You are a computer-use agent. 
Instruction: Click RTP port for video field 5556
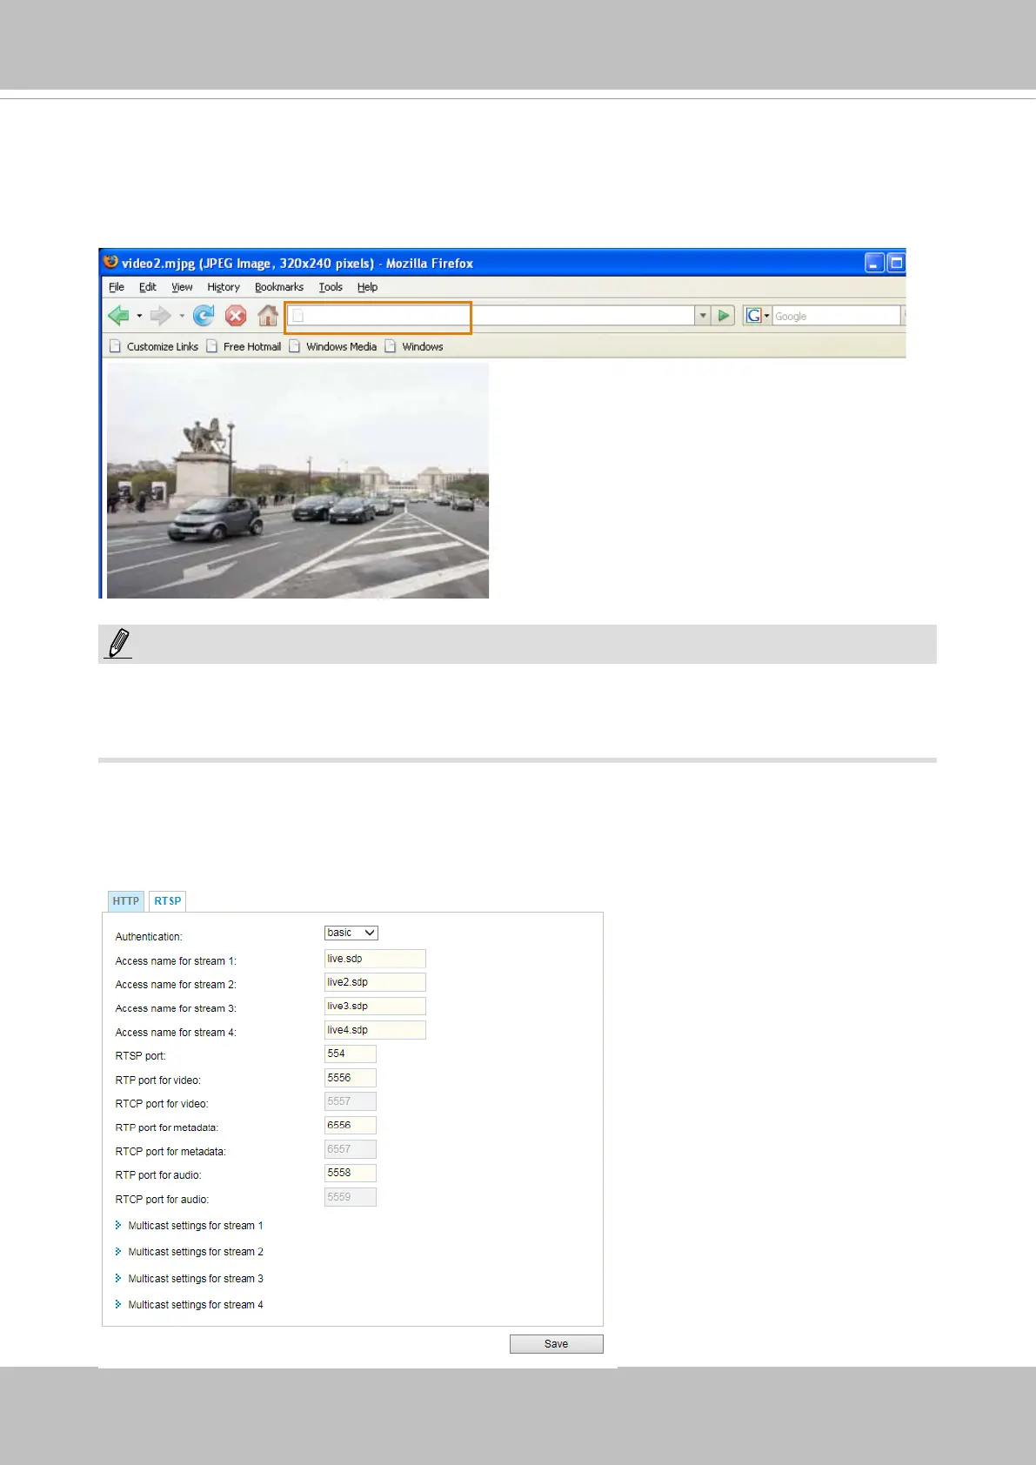coord(351,1078)
